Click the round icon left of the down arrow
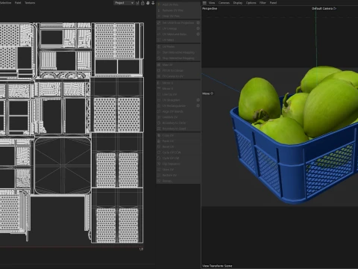 [x=148, y=3]
